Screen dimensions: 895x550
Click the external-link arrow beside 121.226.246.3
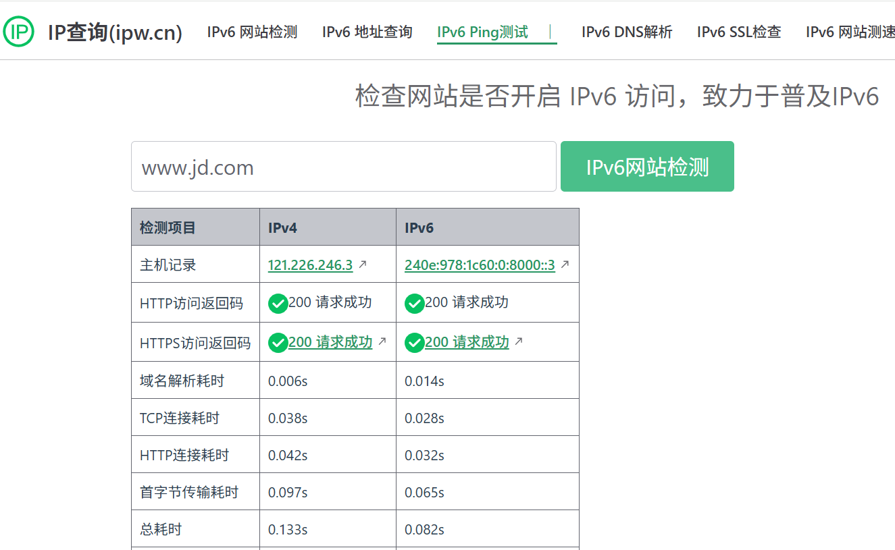[x=362, y=265]
